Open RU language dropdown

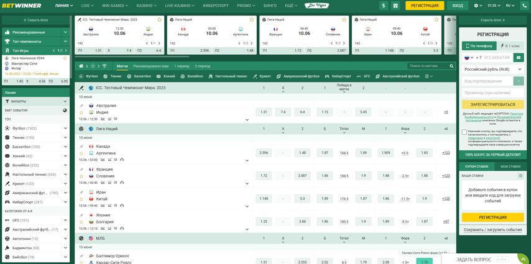[x=510, y=6]
